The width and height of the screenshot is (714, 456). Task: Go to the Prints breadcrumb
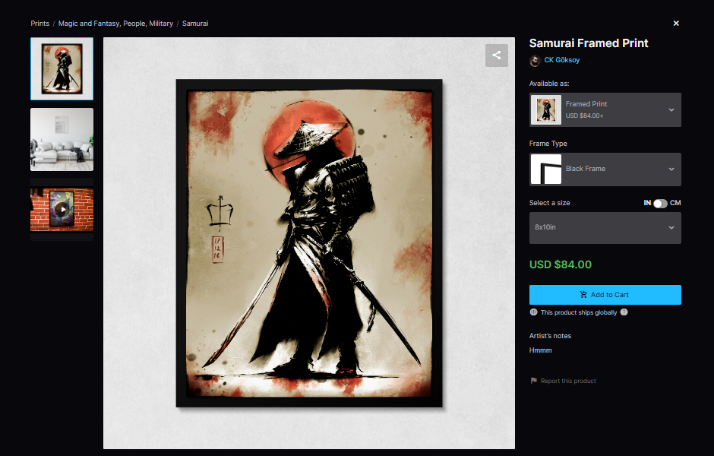pos(39,24)
